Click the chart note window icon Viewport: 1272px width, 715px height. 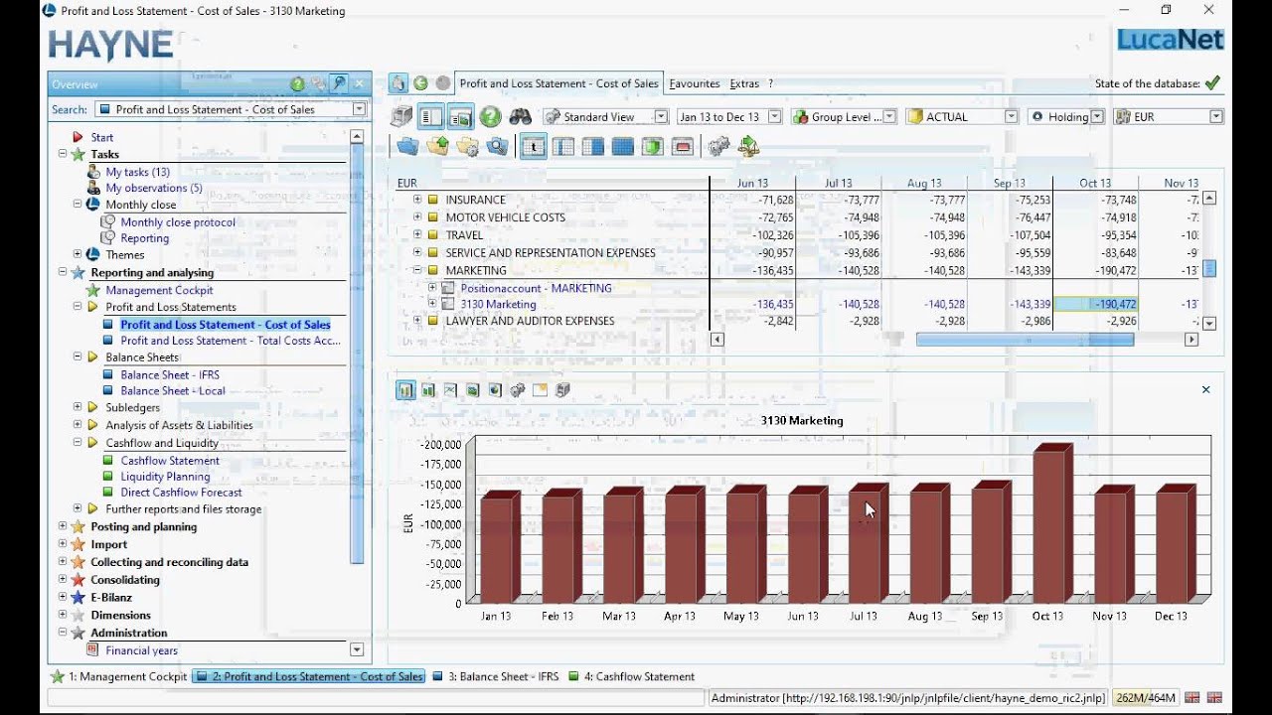point(540,390)
